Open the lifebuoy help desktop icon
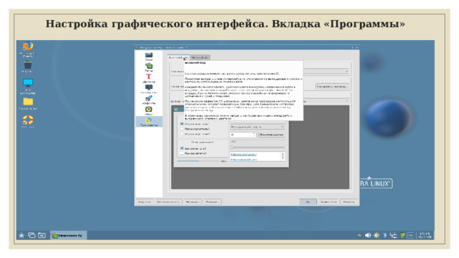 pos(28,120)
